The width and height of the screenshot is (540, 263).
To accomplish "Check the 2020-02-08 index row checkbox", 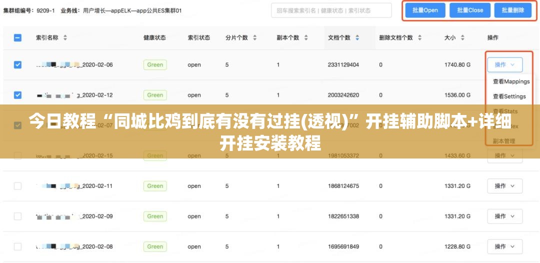I will [x=17, y=246].
